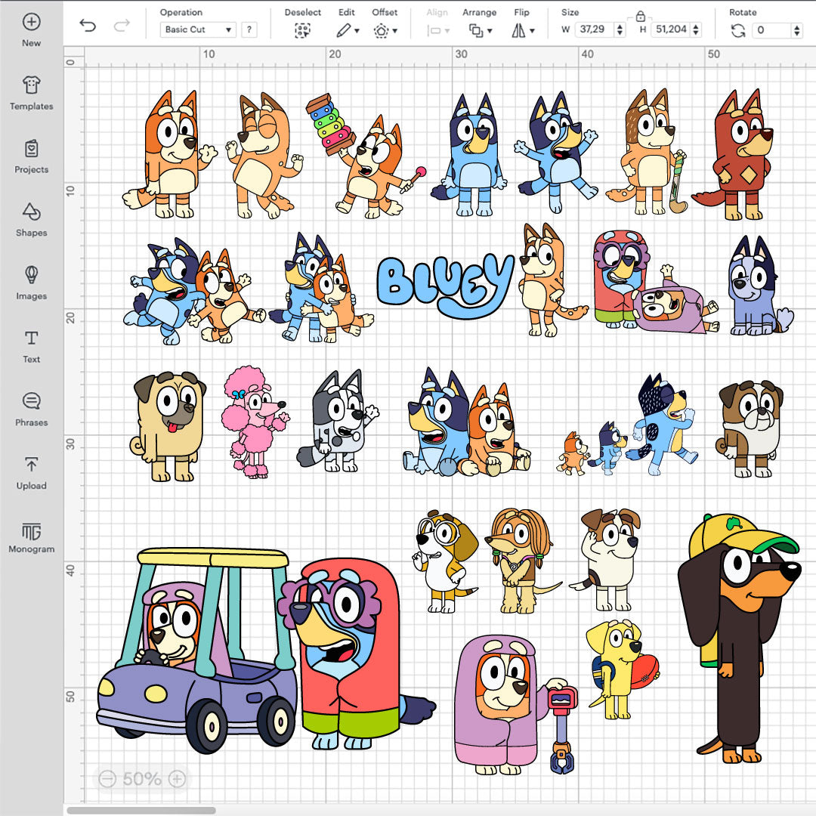Expand the Flip dropdown arrow
This screenshot has height=816, width=816.
[532, 31]
